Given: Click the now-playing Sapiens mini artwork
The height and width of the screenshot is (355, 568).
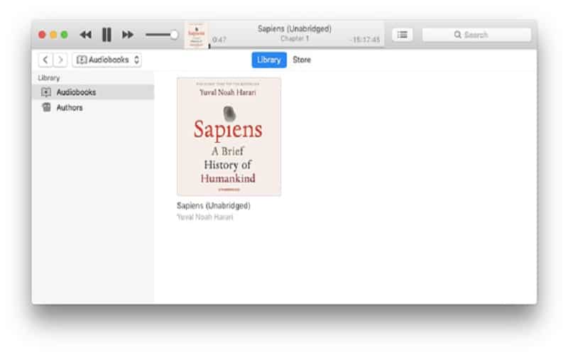Looking at the screenshot, I should click(196, 35).
